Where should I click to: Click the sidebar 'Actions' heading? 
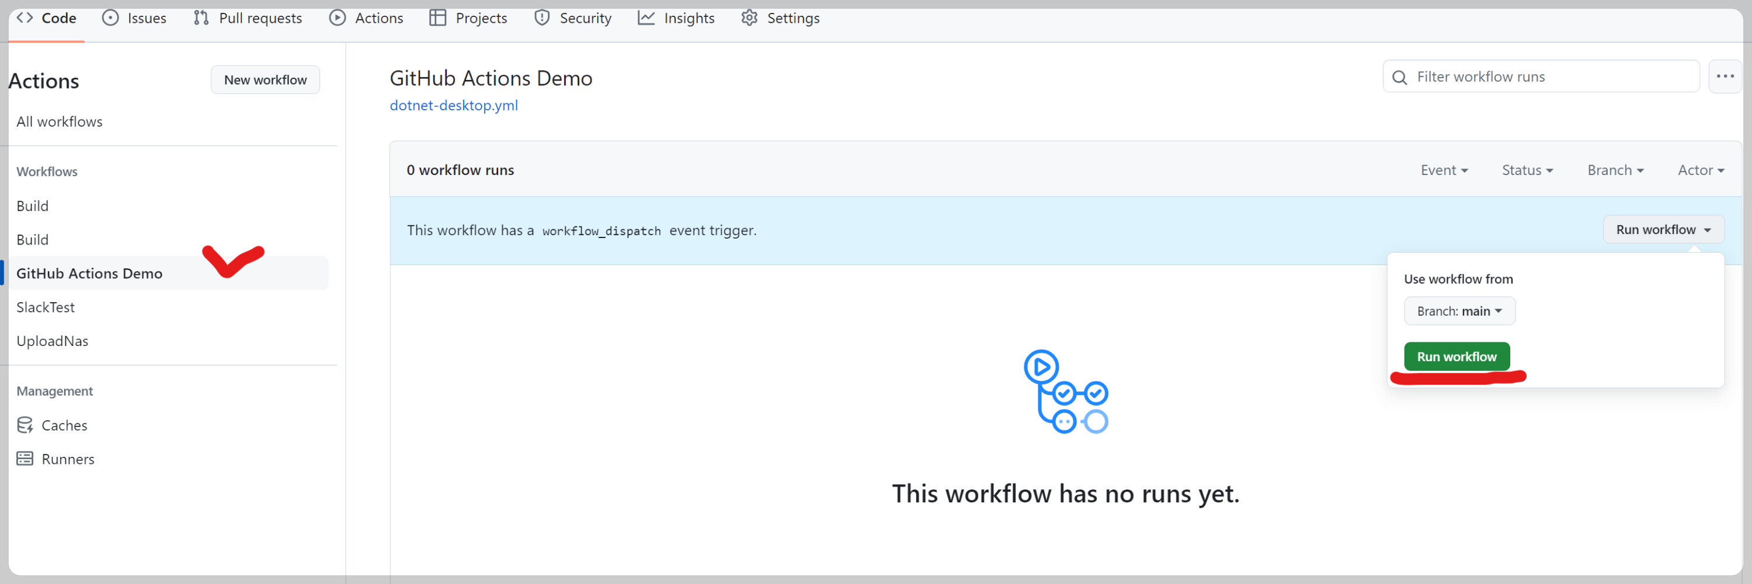(44, 81)
